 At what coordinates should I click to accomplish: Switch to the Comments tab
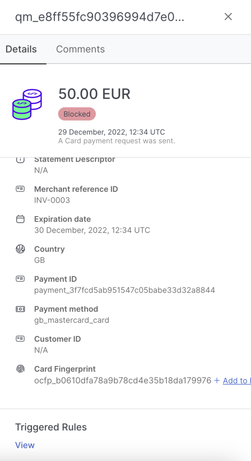pyautogui.click(x=80, y=49)
